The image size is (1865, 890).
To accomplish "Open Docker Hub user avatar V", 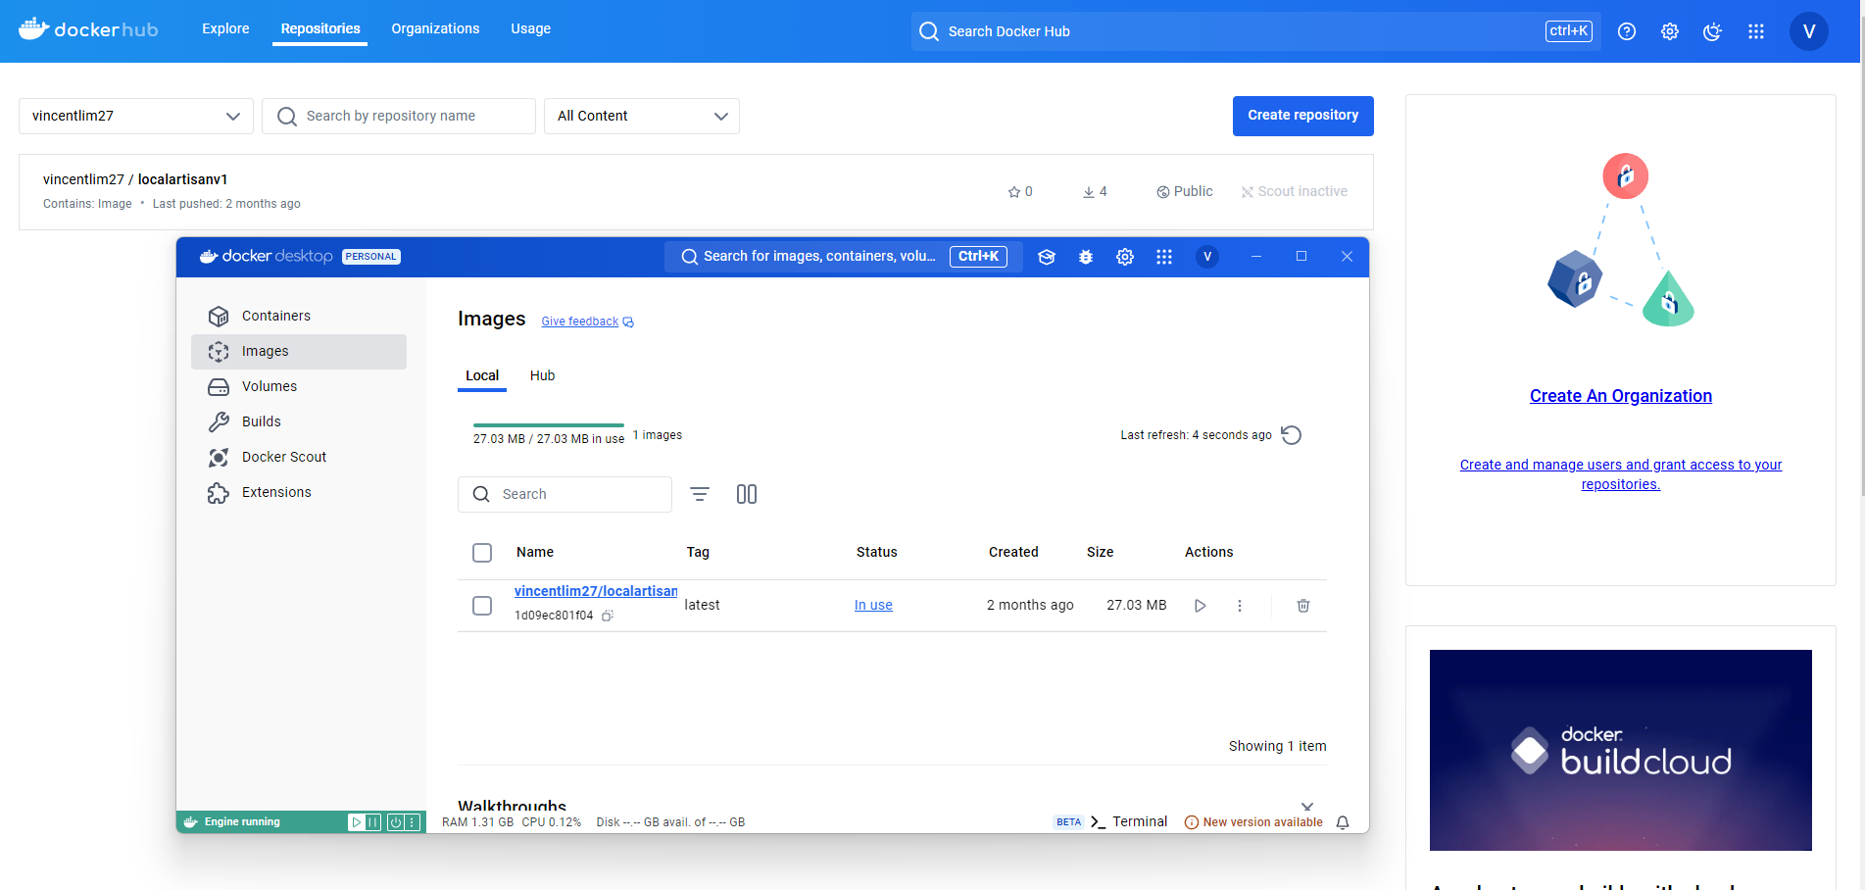I will 1809,31.
